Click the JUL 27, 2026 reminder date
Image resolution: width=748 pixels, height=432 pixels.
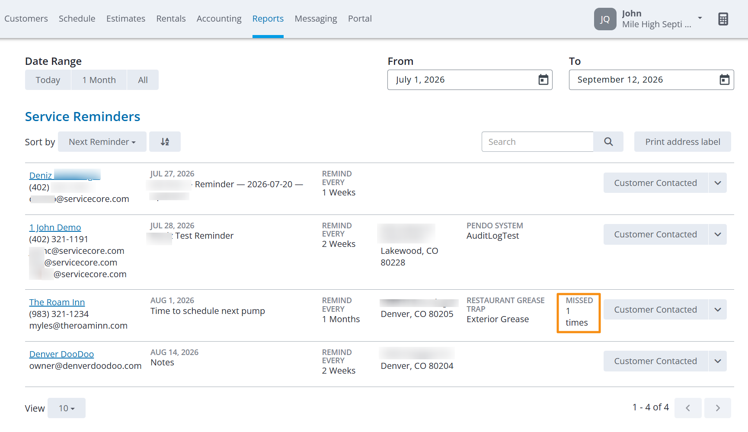coord(172,174)
